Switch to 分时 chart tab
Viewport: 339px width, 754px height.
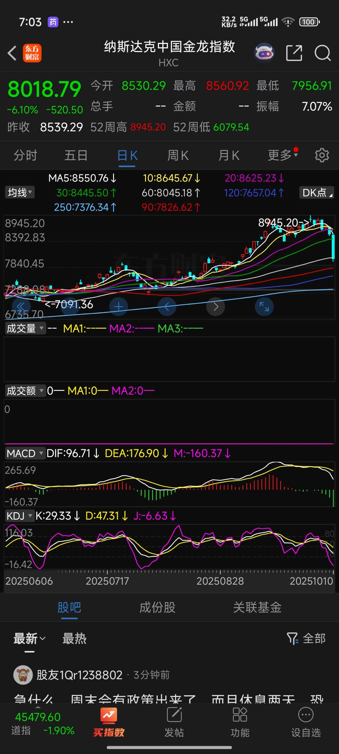[25, 155]
